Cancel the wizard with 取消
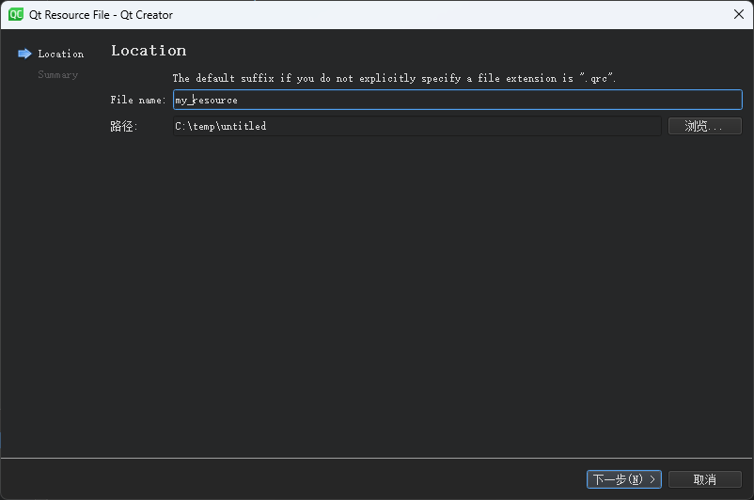Viewport: 754px width, 500px height. (x=704, y=479)
